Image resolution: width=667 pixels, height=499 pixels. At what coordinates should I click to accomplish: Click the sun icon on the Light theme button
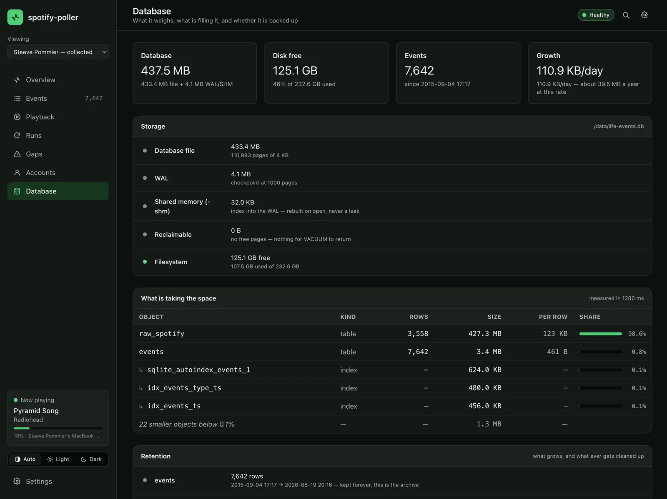pyautogui.click(x=50, y=459)
